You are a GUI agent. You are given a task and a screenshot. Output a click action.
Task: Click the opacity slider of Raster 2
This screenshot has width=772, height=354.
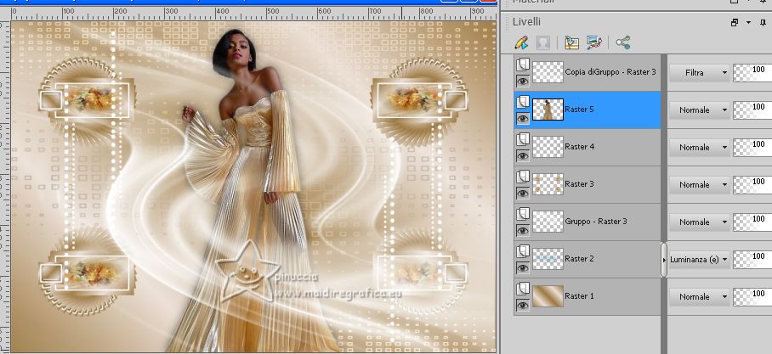pyautogui.click(x=752, y=260)
